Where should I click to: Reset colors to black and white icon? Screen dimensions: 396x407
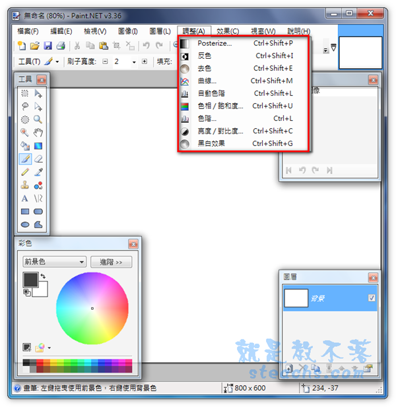[x=26, y=292]
